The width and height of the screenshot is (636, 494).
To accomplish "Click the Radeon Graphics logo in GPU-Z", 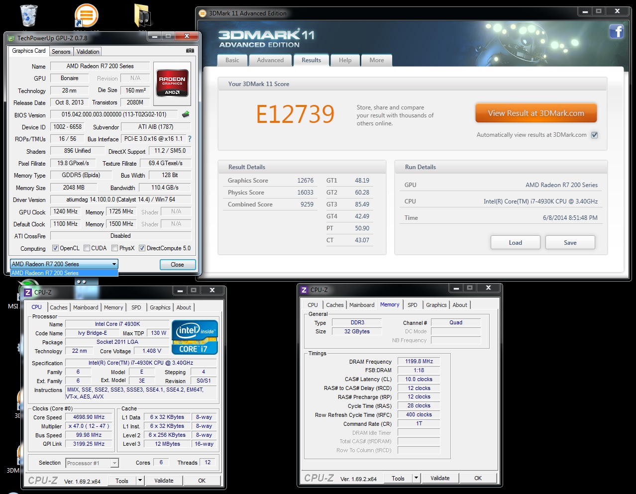I will 172,83.
